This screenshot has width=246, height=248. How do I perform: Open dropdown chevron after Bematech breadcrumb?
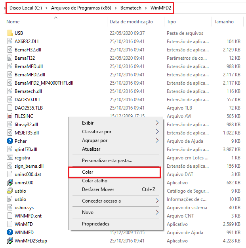point(146,8)
